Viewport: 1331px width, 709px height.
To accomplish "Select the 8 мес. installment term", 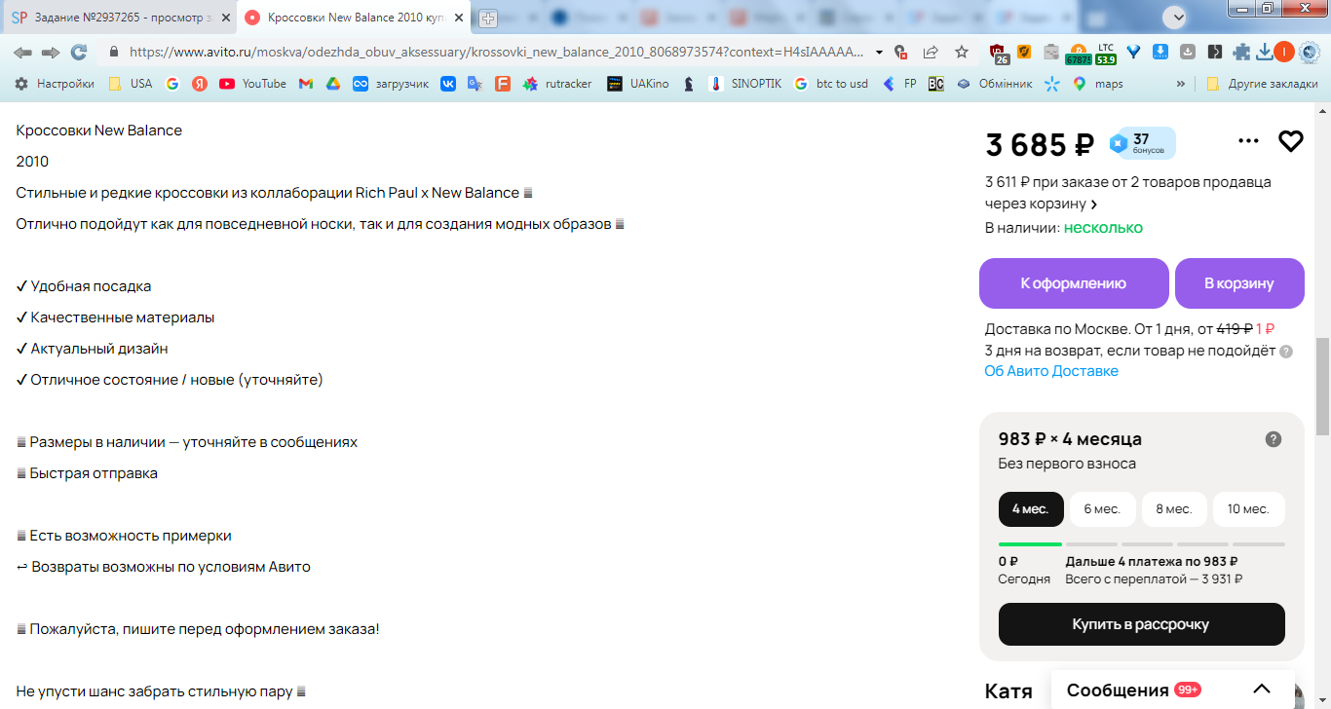I will coord(1174,508).
